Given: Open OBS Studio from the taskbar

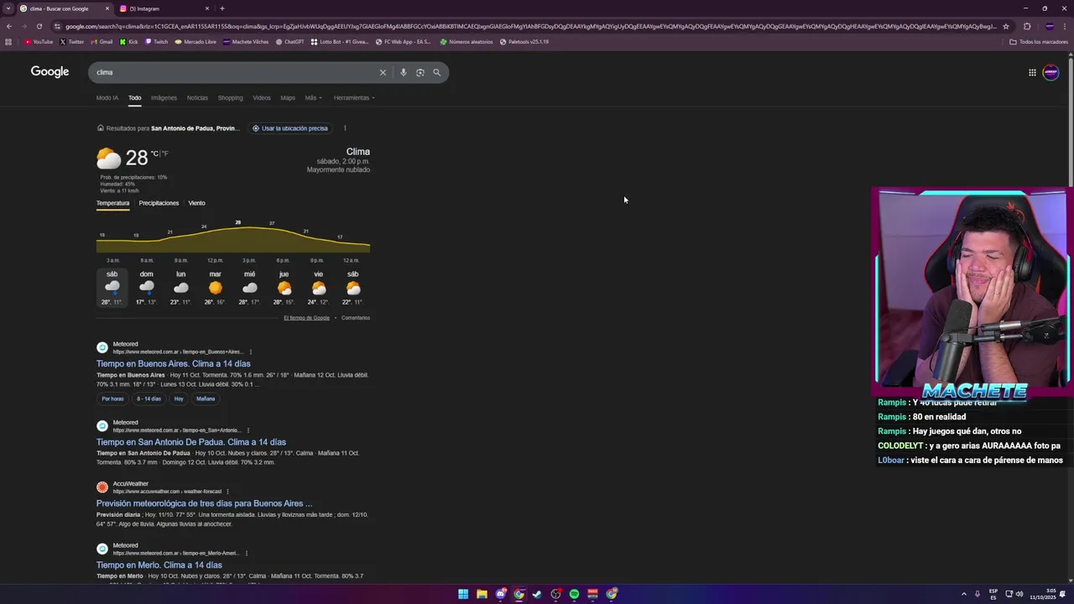Looking at the screenshot, I should pyautogui.click(x=555, y=594).
